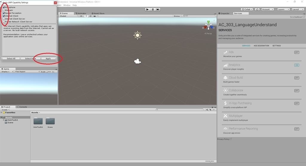This screenshot has height=166, width=306.
Task: Toggle scene lighting sun icon
Action: point(86,16)
